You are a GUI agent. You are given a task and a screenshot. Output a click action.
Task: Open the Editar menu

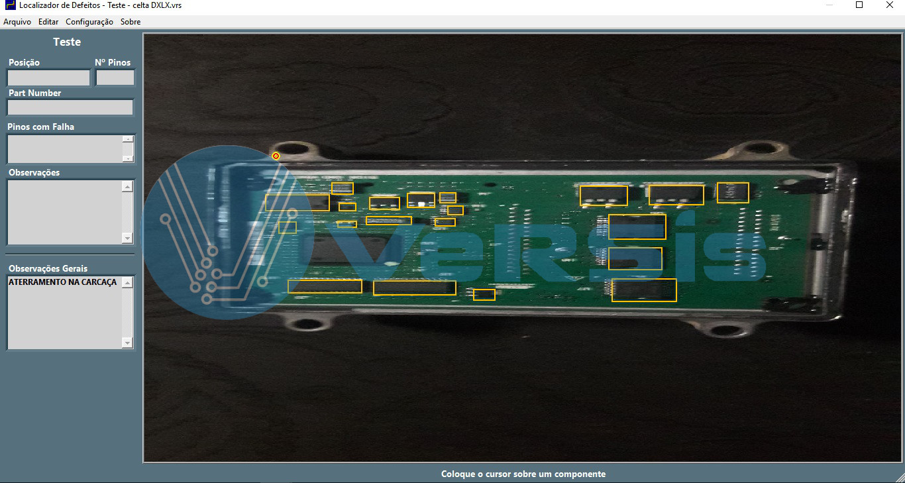pos(48,22)
